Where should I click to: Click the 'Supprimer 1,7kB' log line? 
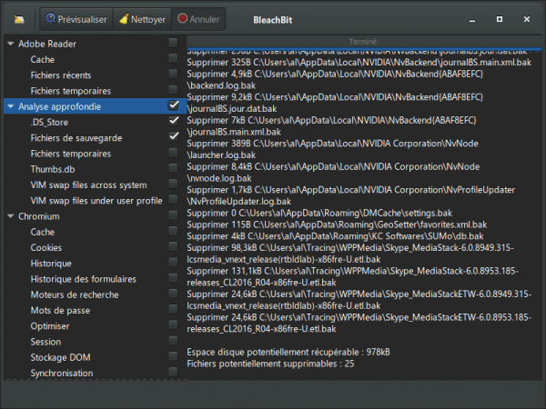coord(351,195)
